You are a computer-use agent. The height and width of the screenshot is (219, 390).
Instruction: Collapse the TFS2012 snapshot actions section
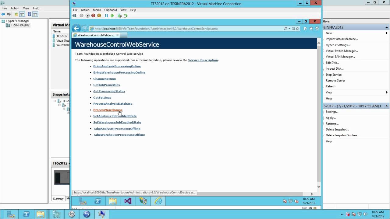tap(387, 106)
